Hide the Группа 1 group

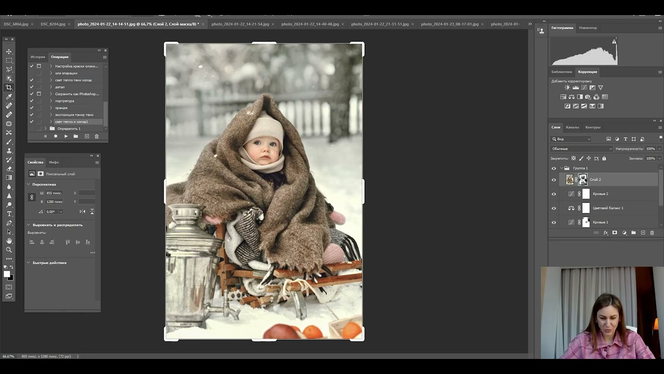(554, 168)
